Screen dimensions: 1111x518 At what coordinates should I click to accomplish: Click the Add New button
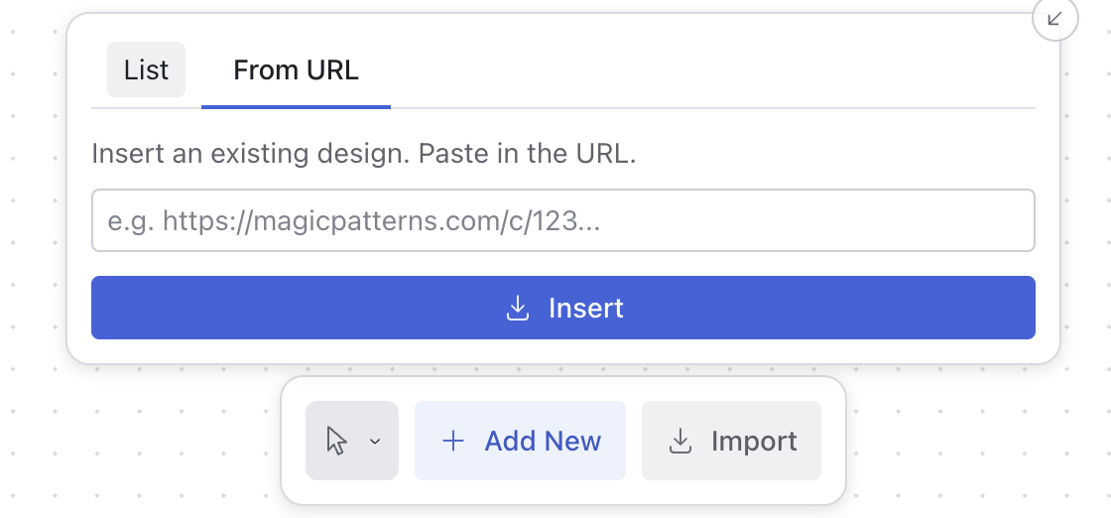[520, 441]
